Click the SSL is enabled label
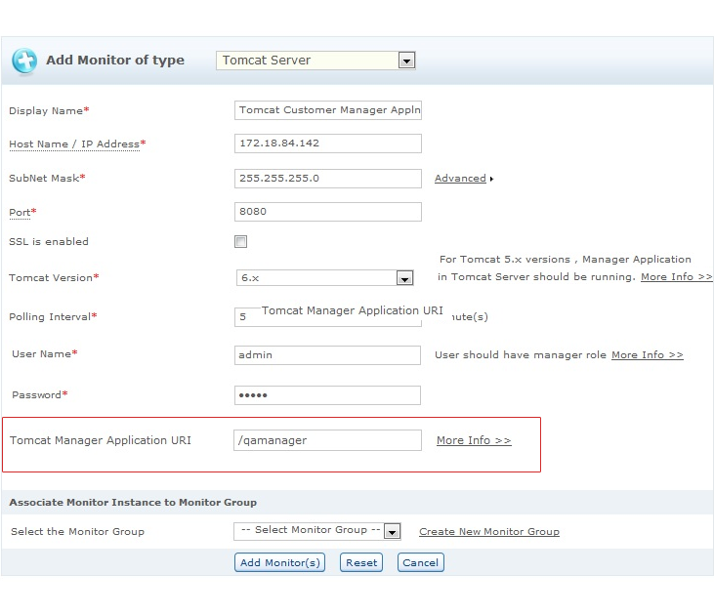Viewport: 714px width, 615px height. [49, 242]
